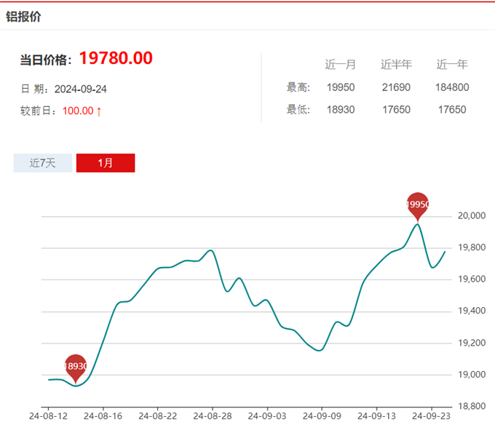Viewport: 495px width, 422px height.
Task: Click the 近半年 column header
Action: coord(396,65)
